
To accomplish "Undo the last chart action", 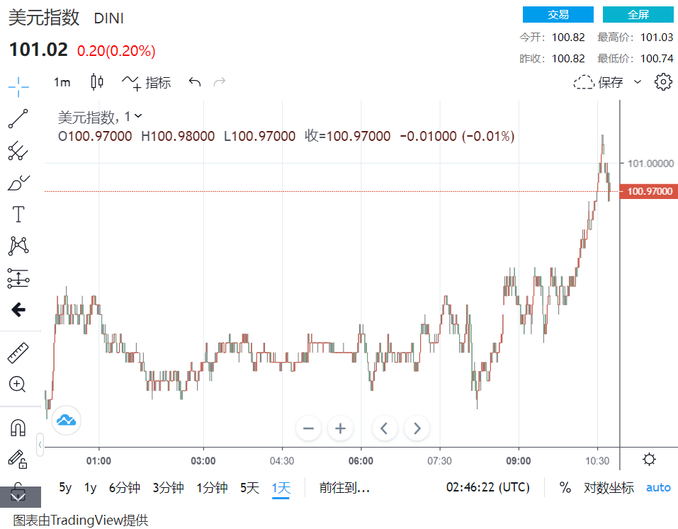I will click(x=195, y=82).
